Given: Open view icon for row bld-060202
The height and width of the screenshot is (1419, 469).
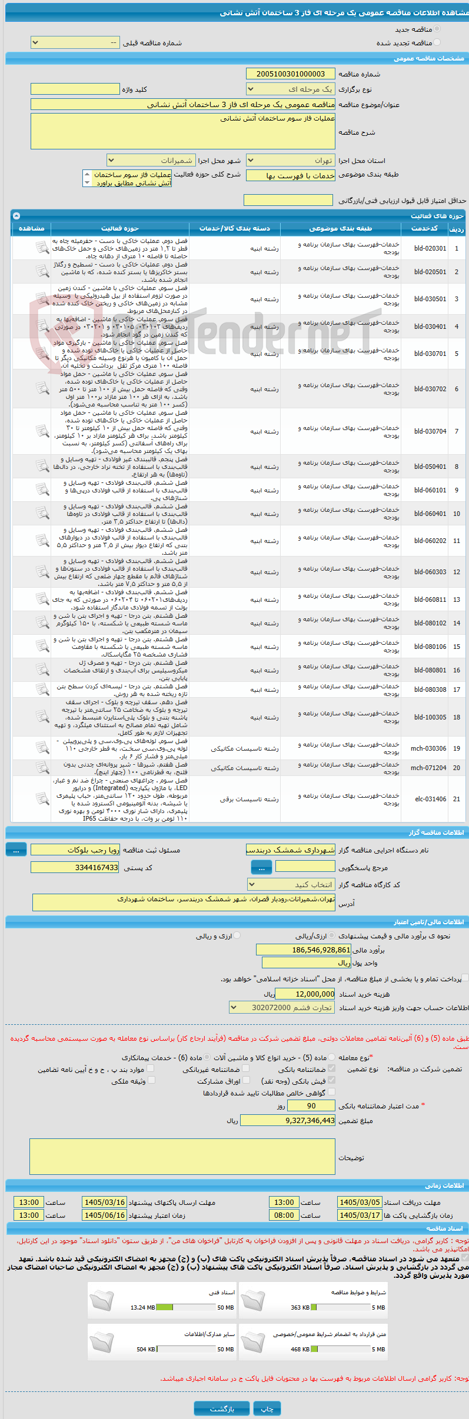Looking at the screenshot, I should 42,541.
